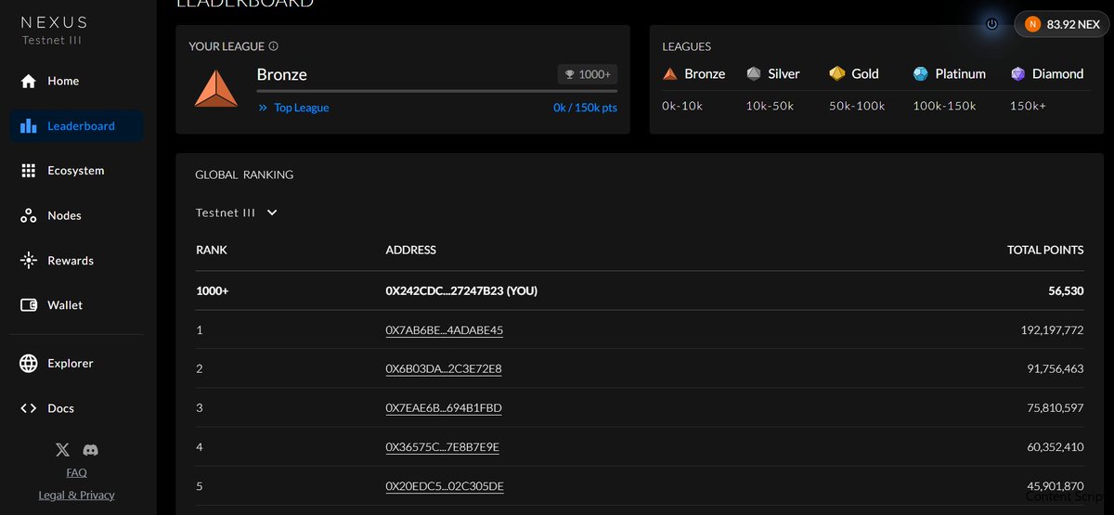This screenshot has height=515, width=1114.
Task: Click the Diamond league icon
Action: point(1018,73)
